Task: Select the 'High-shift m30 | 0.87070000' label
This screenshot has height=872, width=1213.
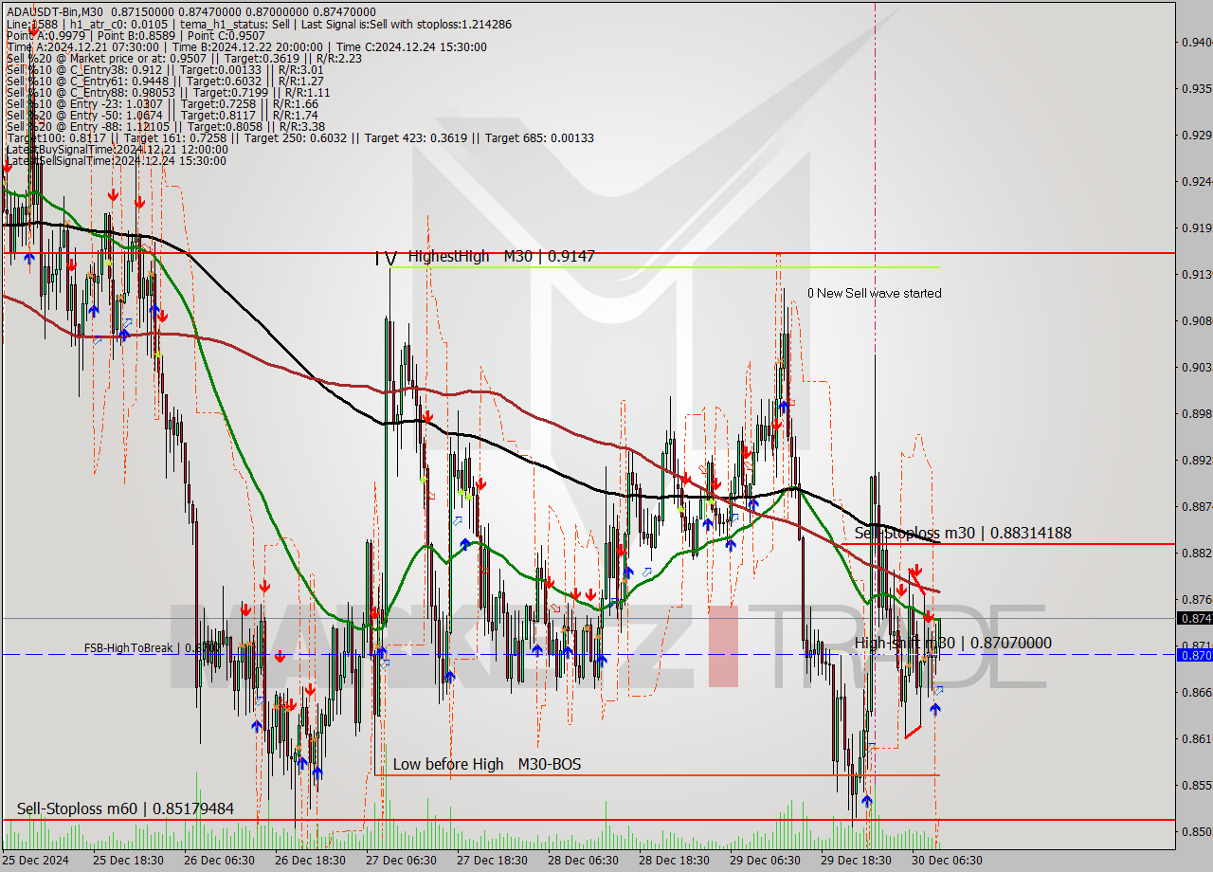Action: (x=953, y=643)
